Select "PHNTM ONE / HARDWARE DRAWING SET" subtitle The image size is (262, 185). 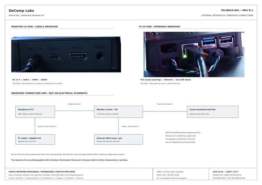point(26,15)
